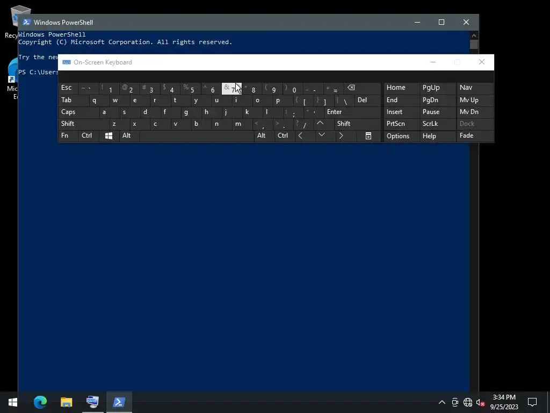Tap the Windows logo key on the keyboard
550x413 pixels.
pyautogui.click(x=108, y=136)
